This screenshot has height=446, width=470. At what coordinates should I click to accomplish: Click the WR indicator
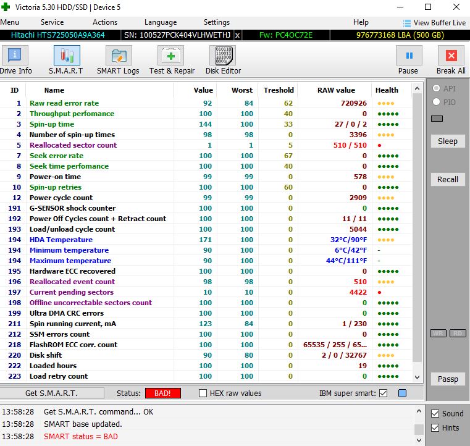(x=438, y=334)
